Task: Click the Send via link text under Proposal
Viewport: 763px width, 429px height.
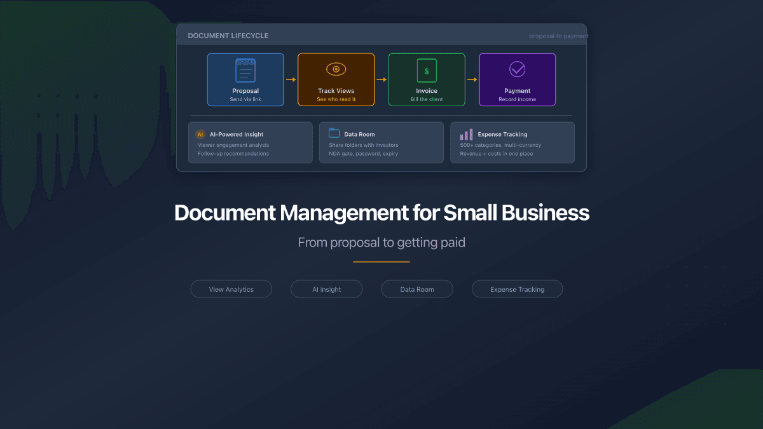Action: (245, 99)
